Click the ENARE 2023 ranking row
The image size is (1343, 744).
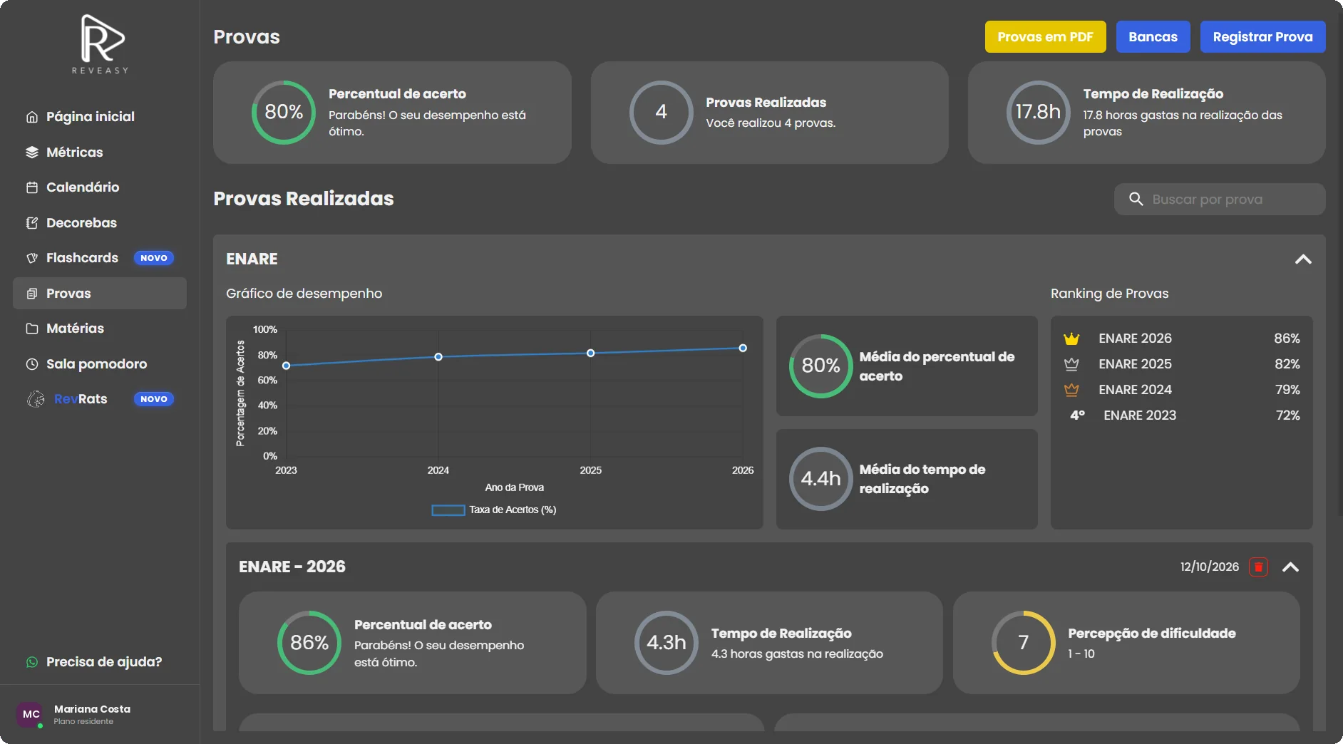pos(1181,415)
